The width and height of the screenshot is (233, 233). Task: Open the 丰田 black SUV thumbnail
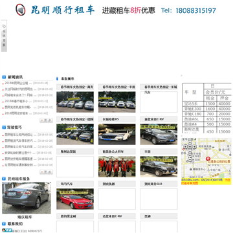(x=159, y=166)
